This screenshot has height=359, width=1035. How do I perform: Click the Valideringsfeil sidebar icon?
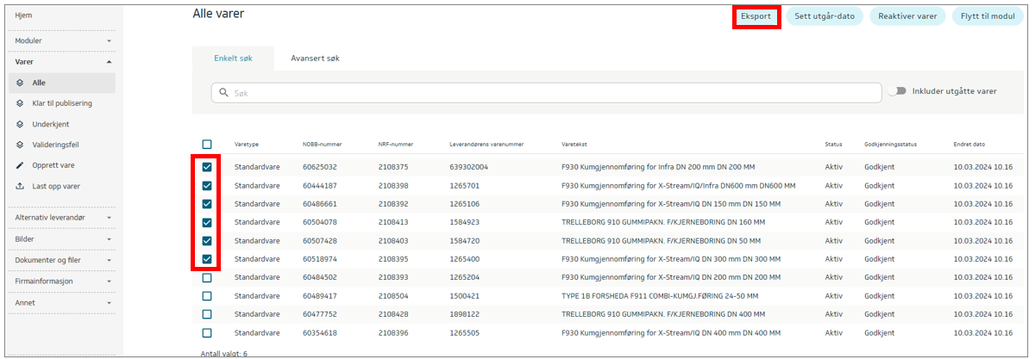coord(21,145)
